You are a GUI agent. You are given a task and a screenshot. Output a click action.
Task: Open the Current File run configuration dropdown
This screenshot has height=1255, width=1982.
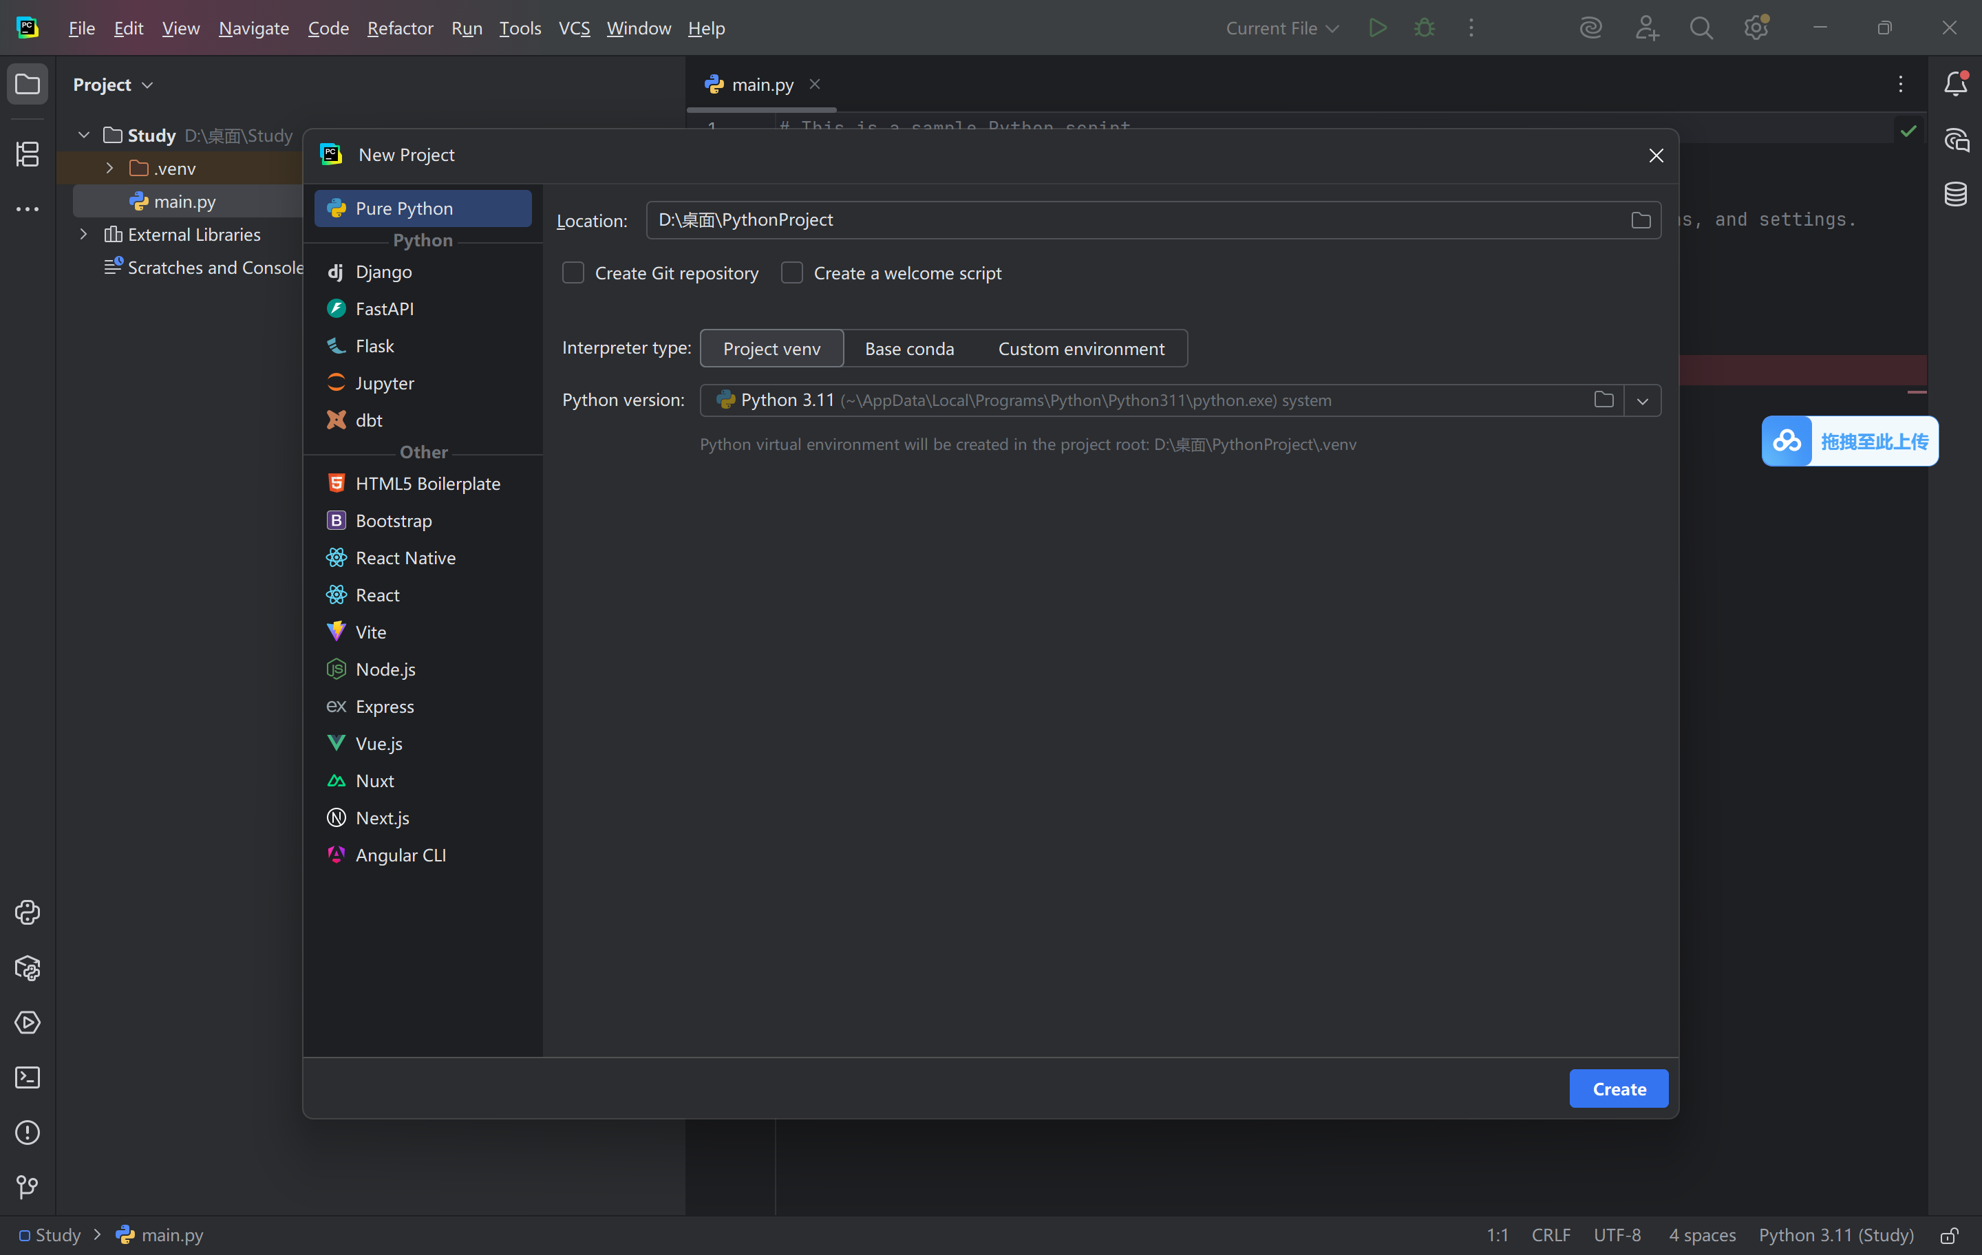(1281, 28)
